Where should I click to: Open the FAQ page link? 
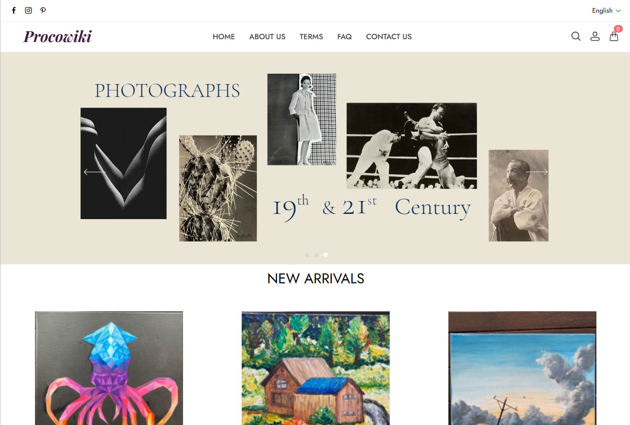(344, 37)
